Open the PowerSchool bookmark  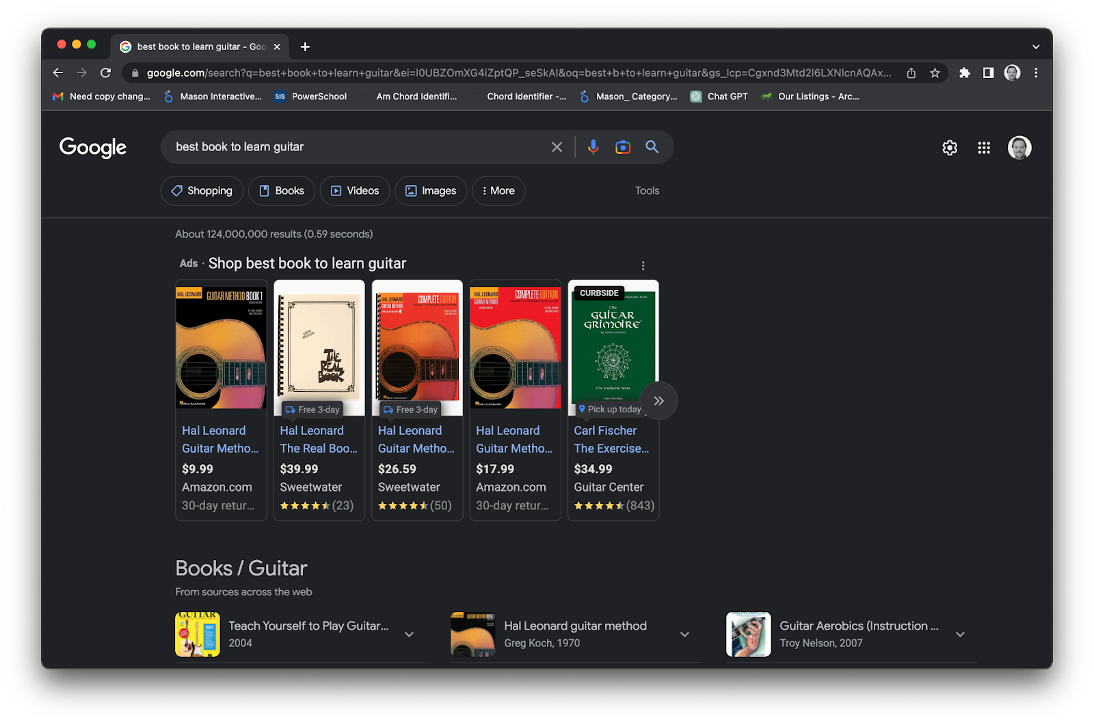[x=310, y=96]
